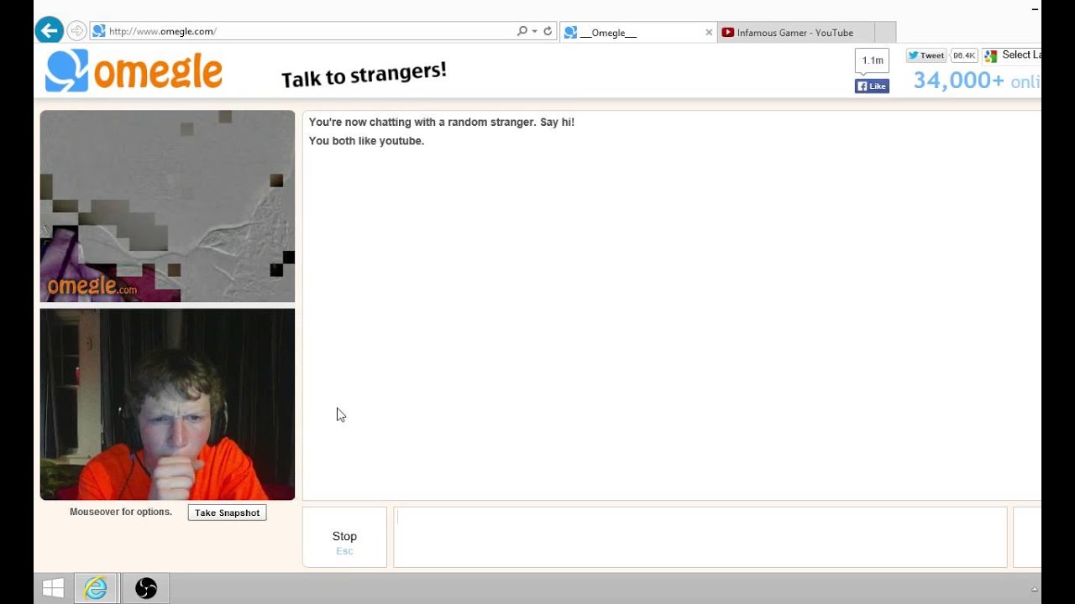Close the __Omegle__ tab
This screenshot has width=1075, height=604.
click(709, 33)
